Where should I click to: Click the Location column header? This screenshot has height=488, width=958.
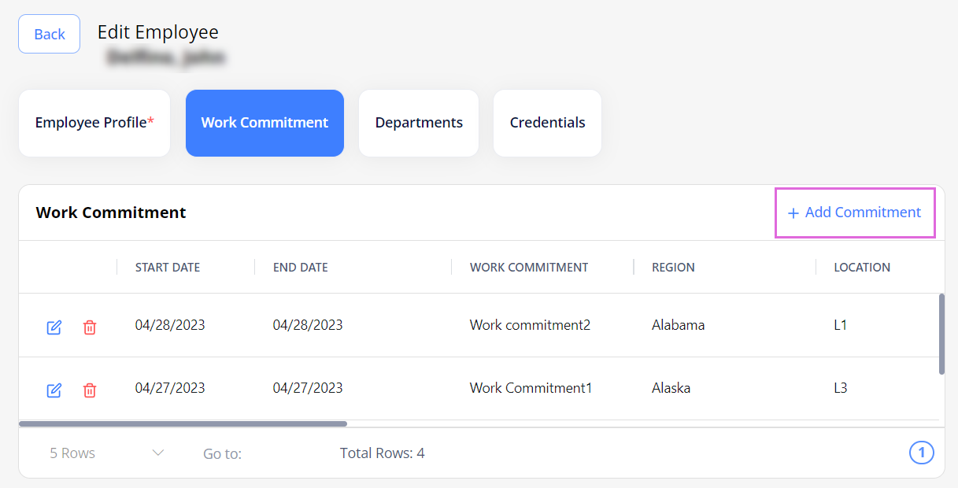(862, 268)
